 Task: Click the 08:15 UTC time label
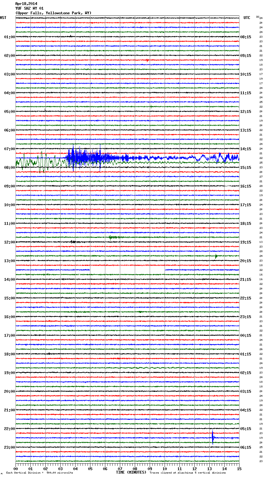(x=246, y=37)
